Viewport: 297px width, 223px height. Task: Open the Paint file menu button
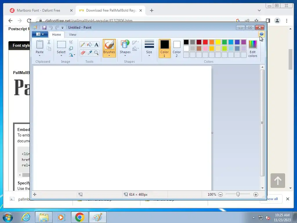click(40, 34)
